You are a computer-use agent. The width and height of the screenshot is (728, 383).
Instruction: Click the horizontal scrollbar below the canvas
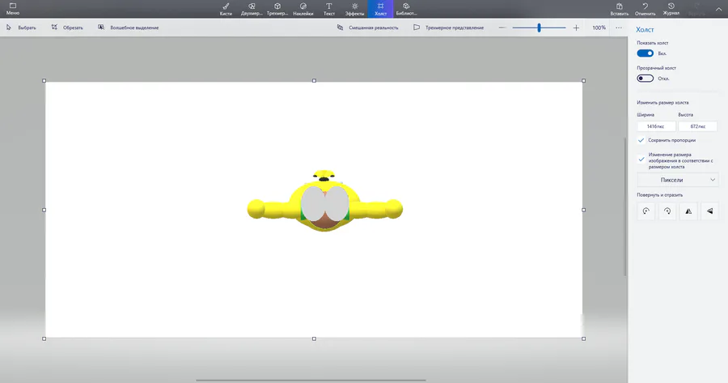(x=311, y=381)
